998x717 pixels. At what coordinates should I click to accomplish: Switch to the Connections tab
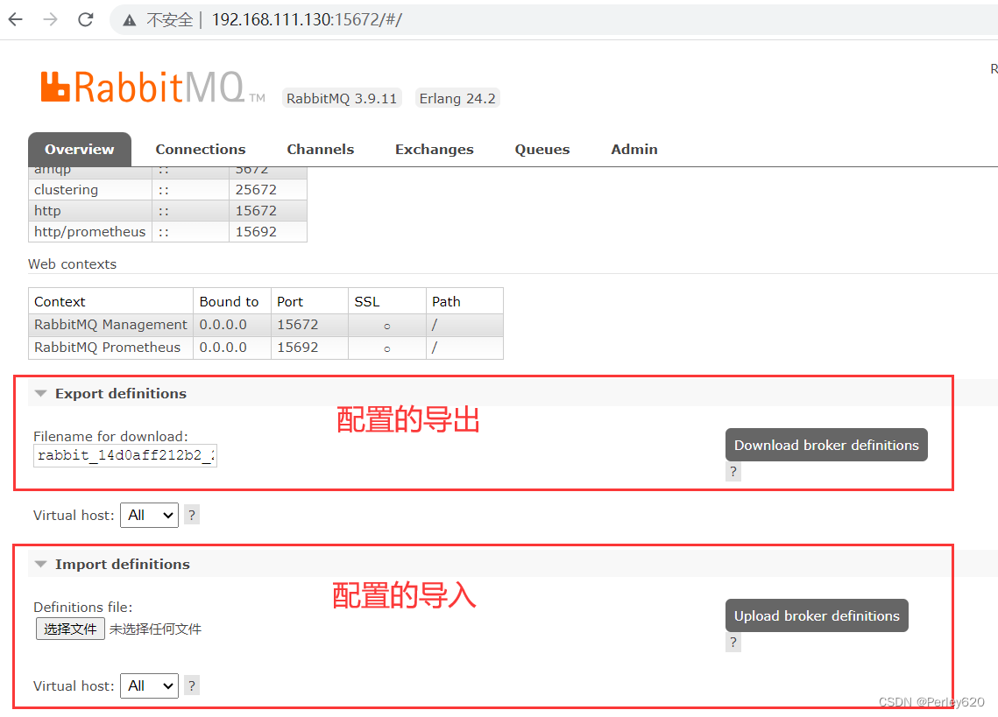coord(201,150)
